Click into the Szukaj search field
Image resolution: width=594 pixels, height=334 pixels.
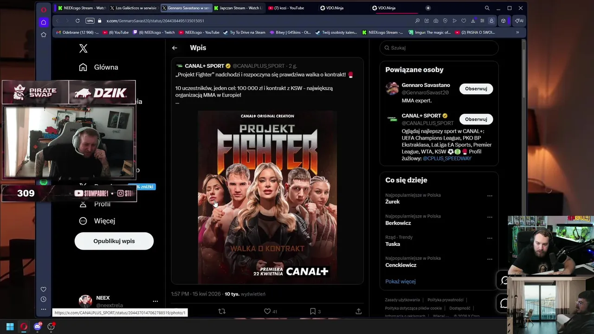439,48
